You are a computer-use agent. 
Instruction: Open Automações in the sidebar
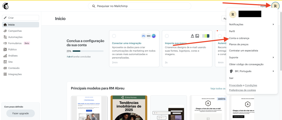click(15, 37)
